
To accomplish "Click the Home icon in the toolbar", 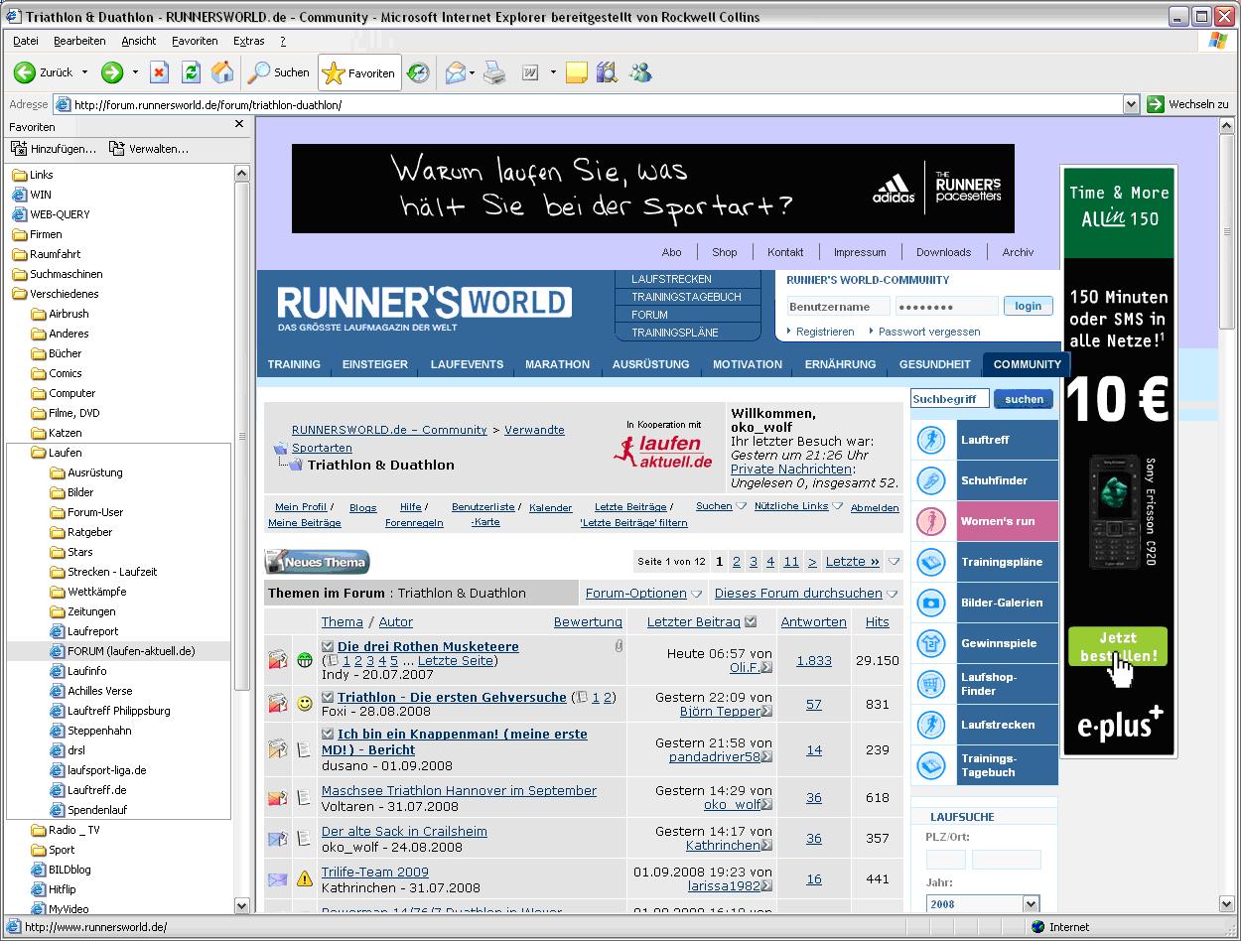I will tap(222, 72).
